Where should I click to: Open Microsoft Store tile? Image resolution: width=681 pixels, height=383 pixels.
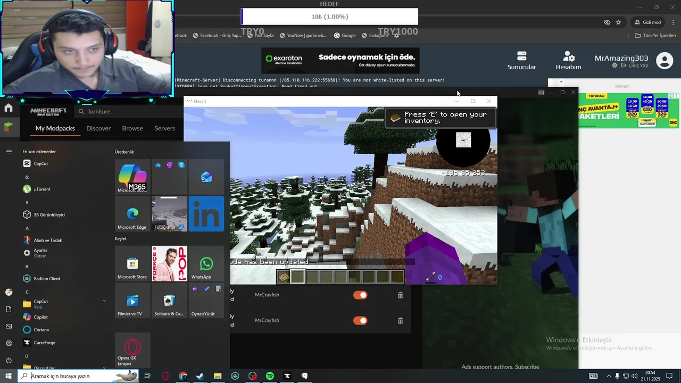click(x=132, y=263)
